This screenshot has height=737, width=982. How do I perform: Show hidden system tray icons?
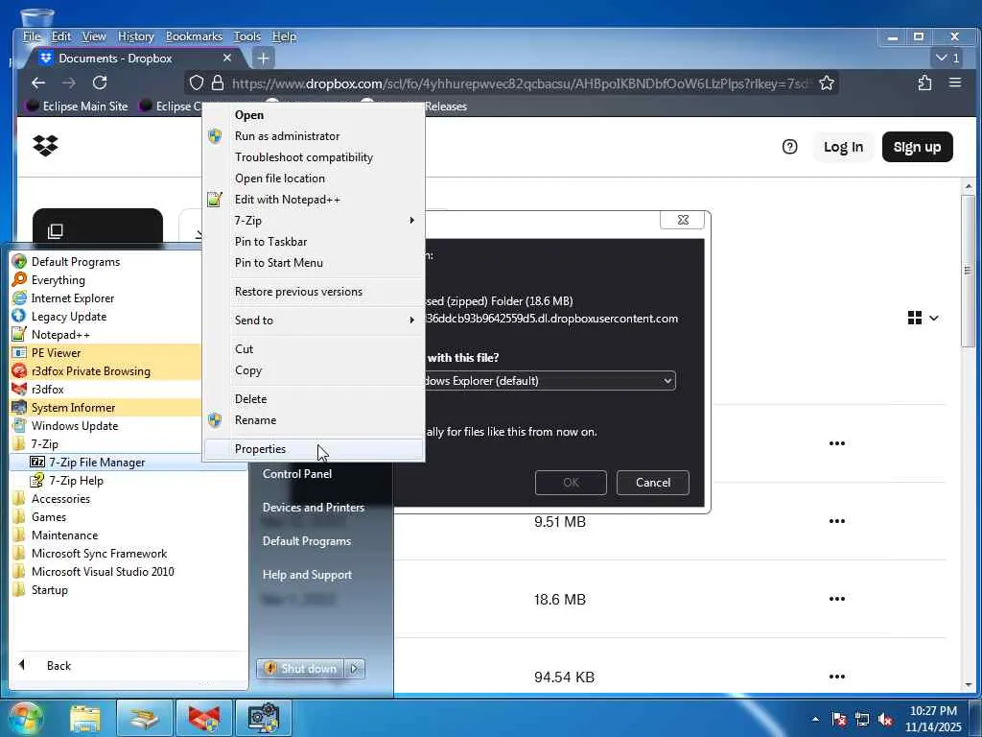pyautogui.click(x=815, y=719)
